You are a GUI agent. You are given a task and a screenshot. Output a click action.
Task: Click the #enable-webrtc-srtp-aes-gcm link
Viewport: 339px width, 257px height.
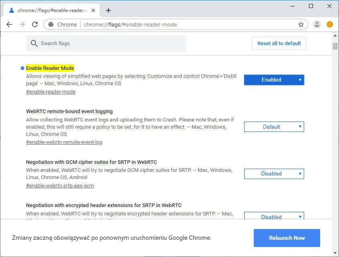coord(60,185)
